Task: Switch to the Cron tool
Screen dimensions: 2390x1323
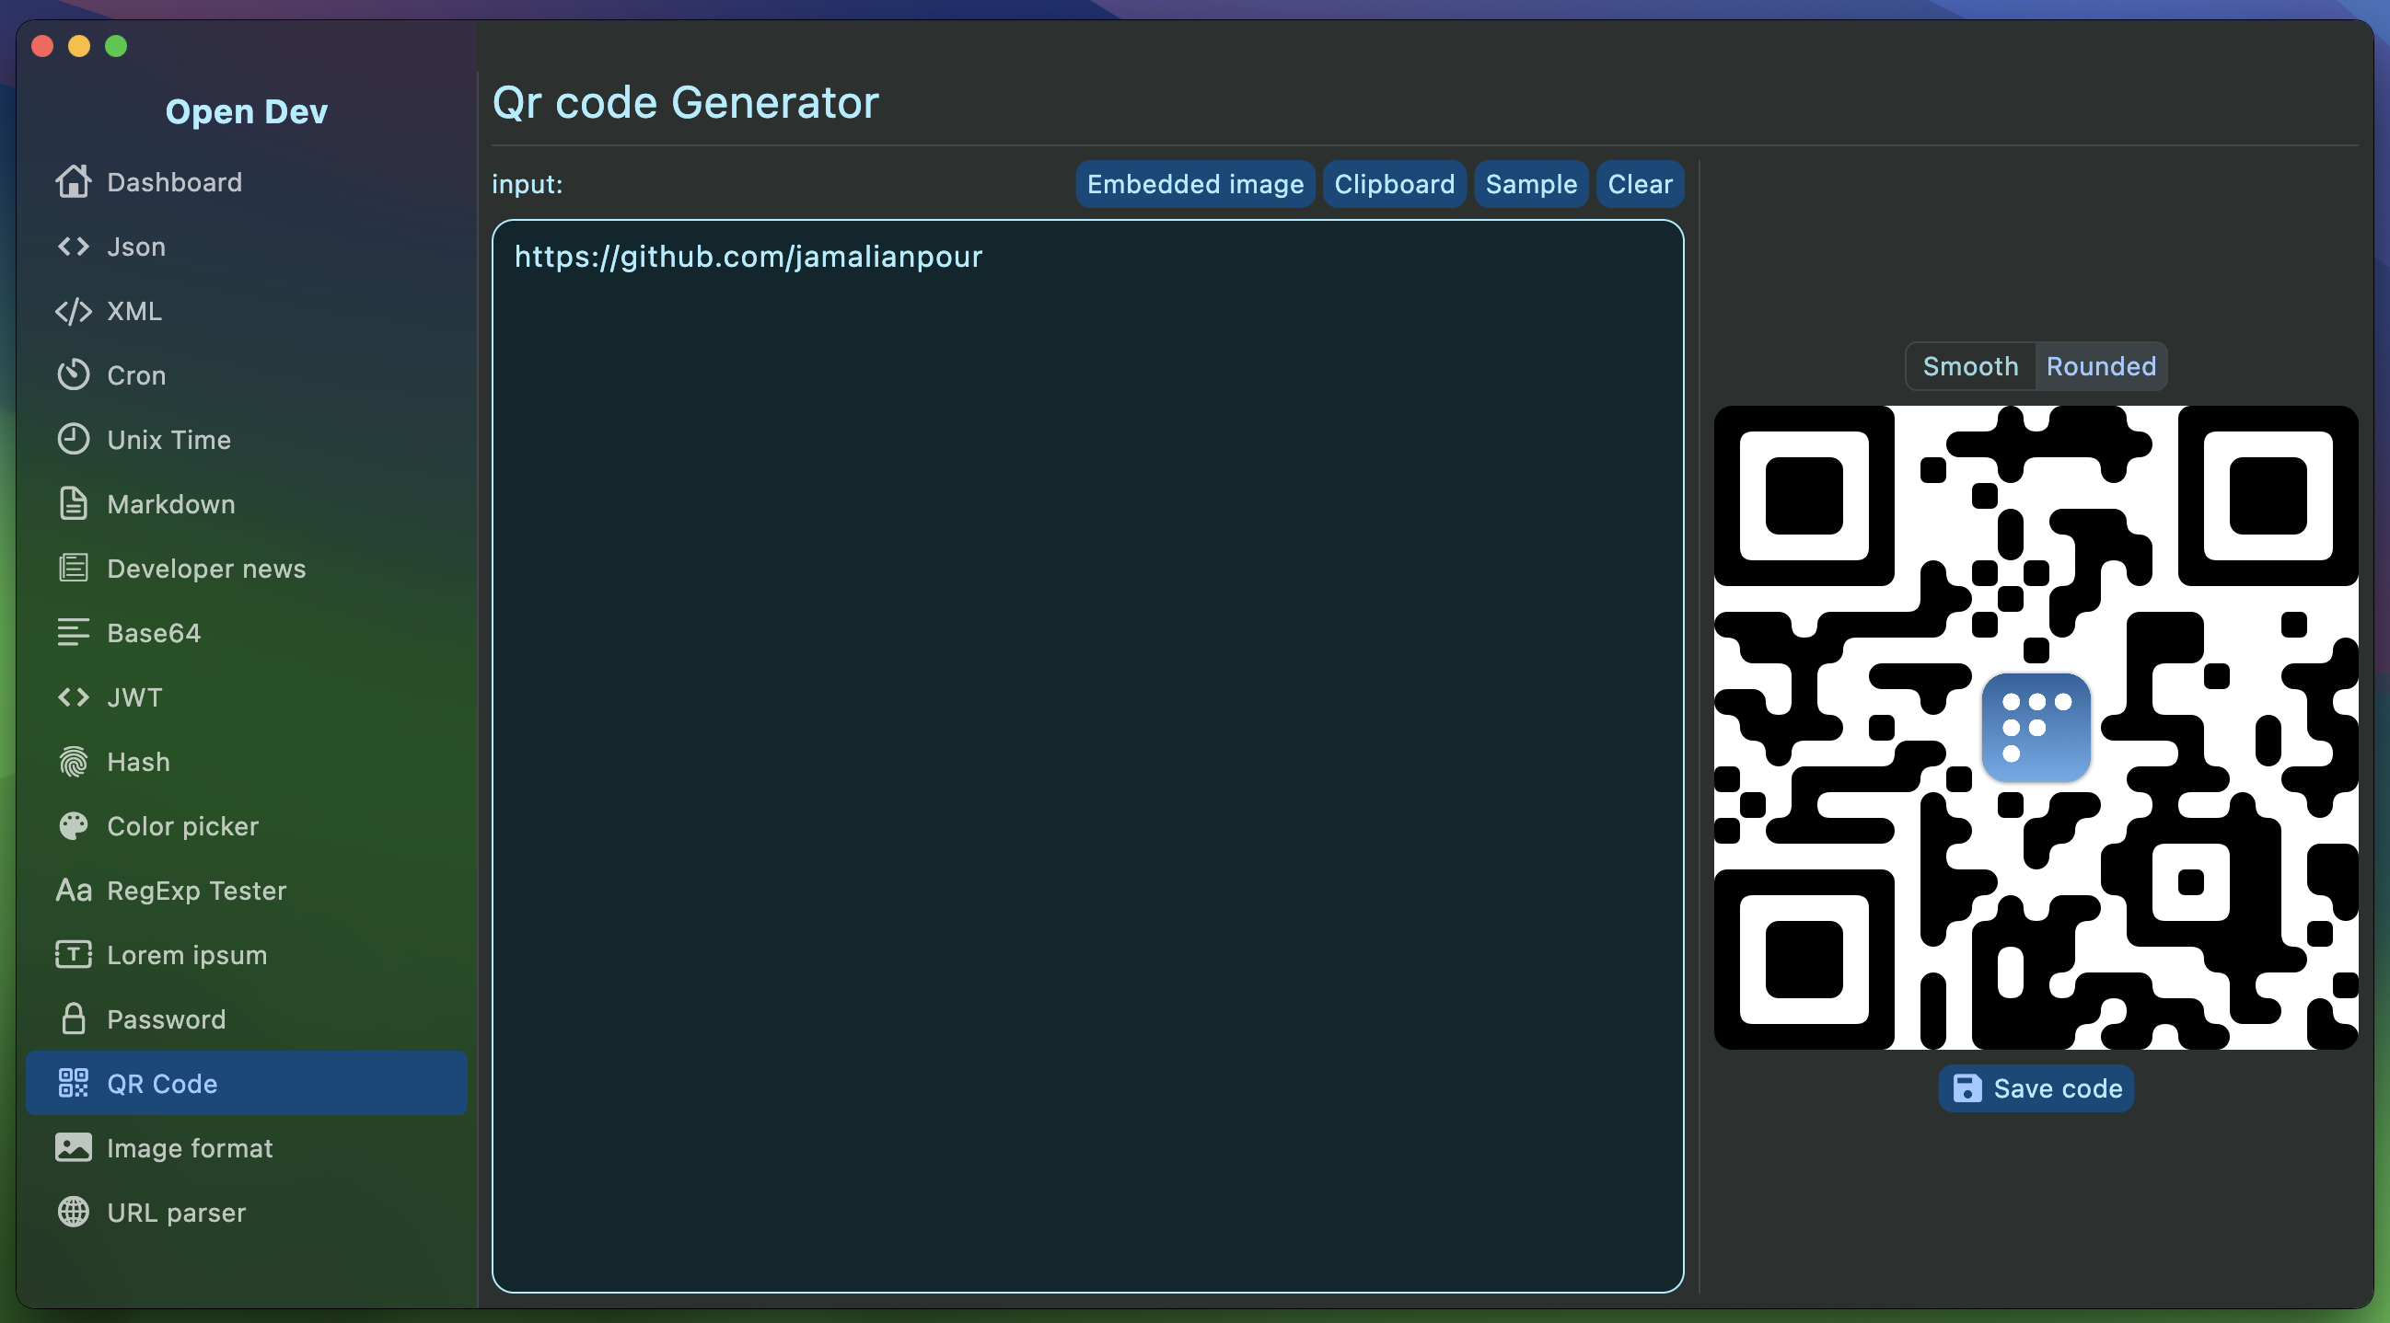Action: point(246,374)
